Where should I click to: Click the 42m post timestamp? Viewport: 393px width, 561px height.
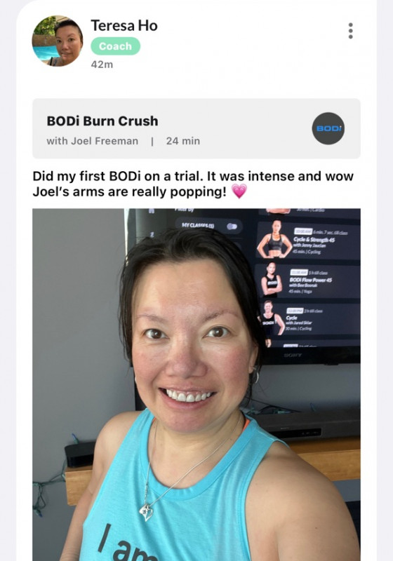click(102, 65)
